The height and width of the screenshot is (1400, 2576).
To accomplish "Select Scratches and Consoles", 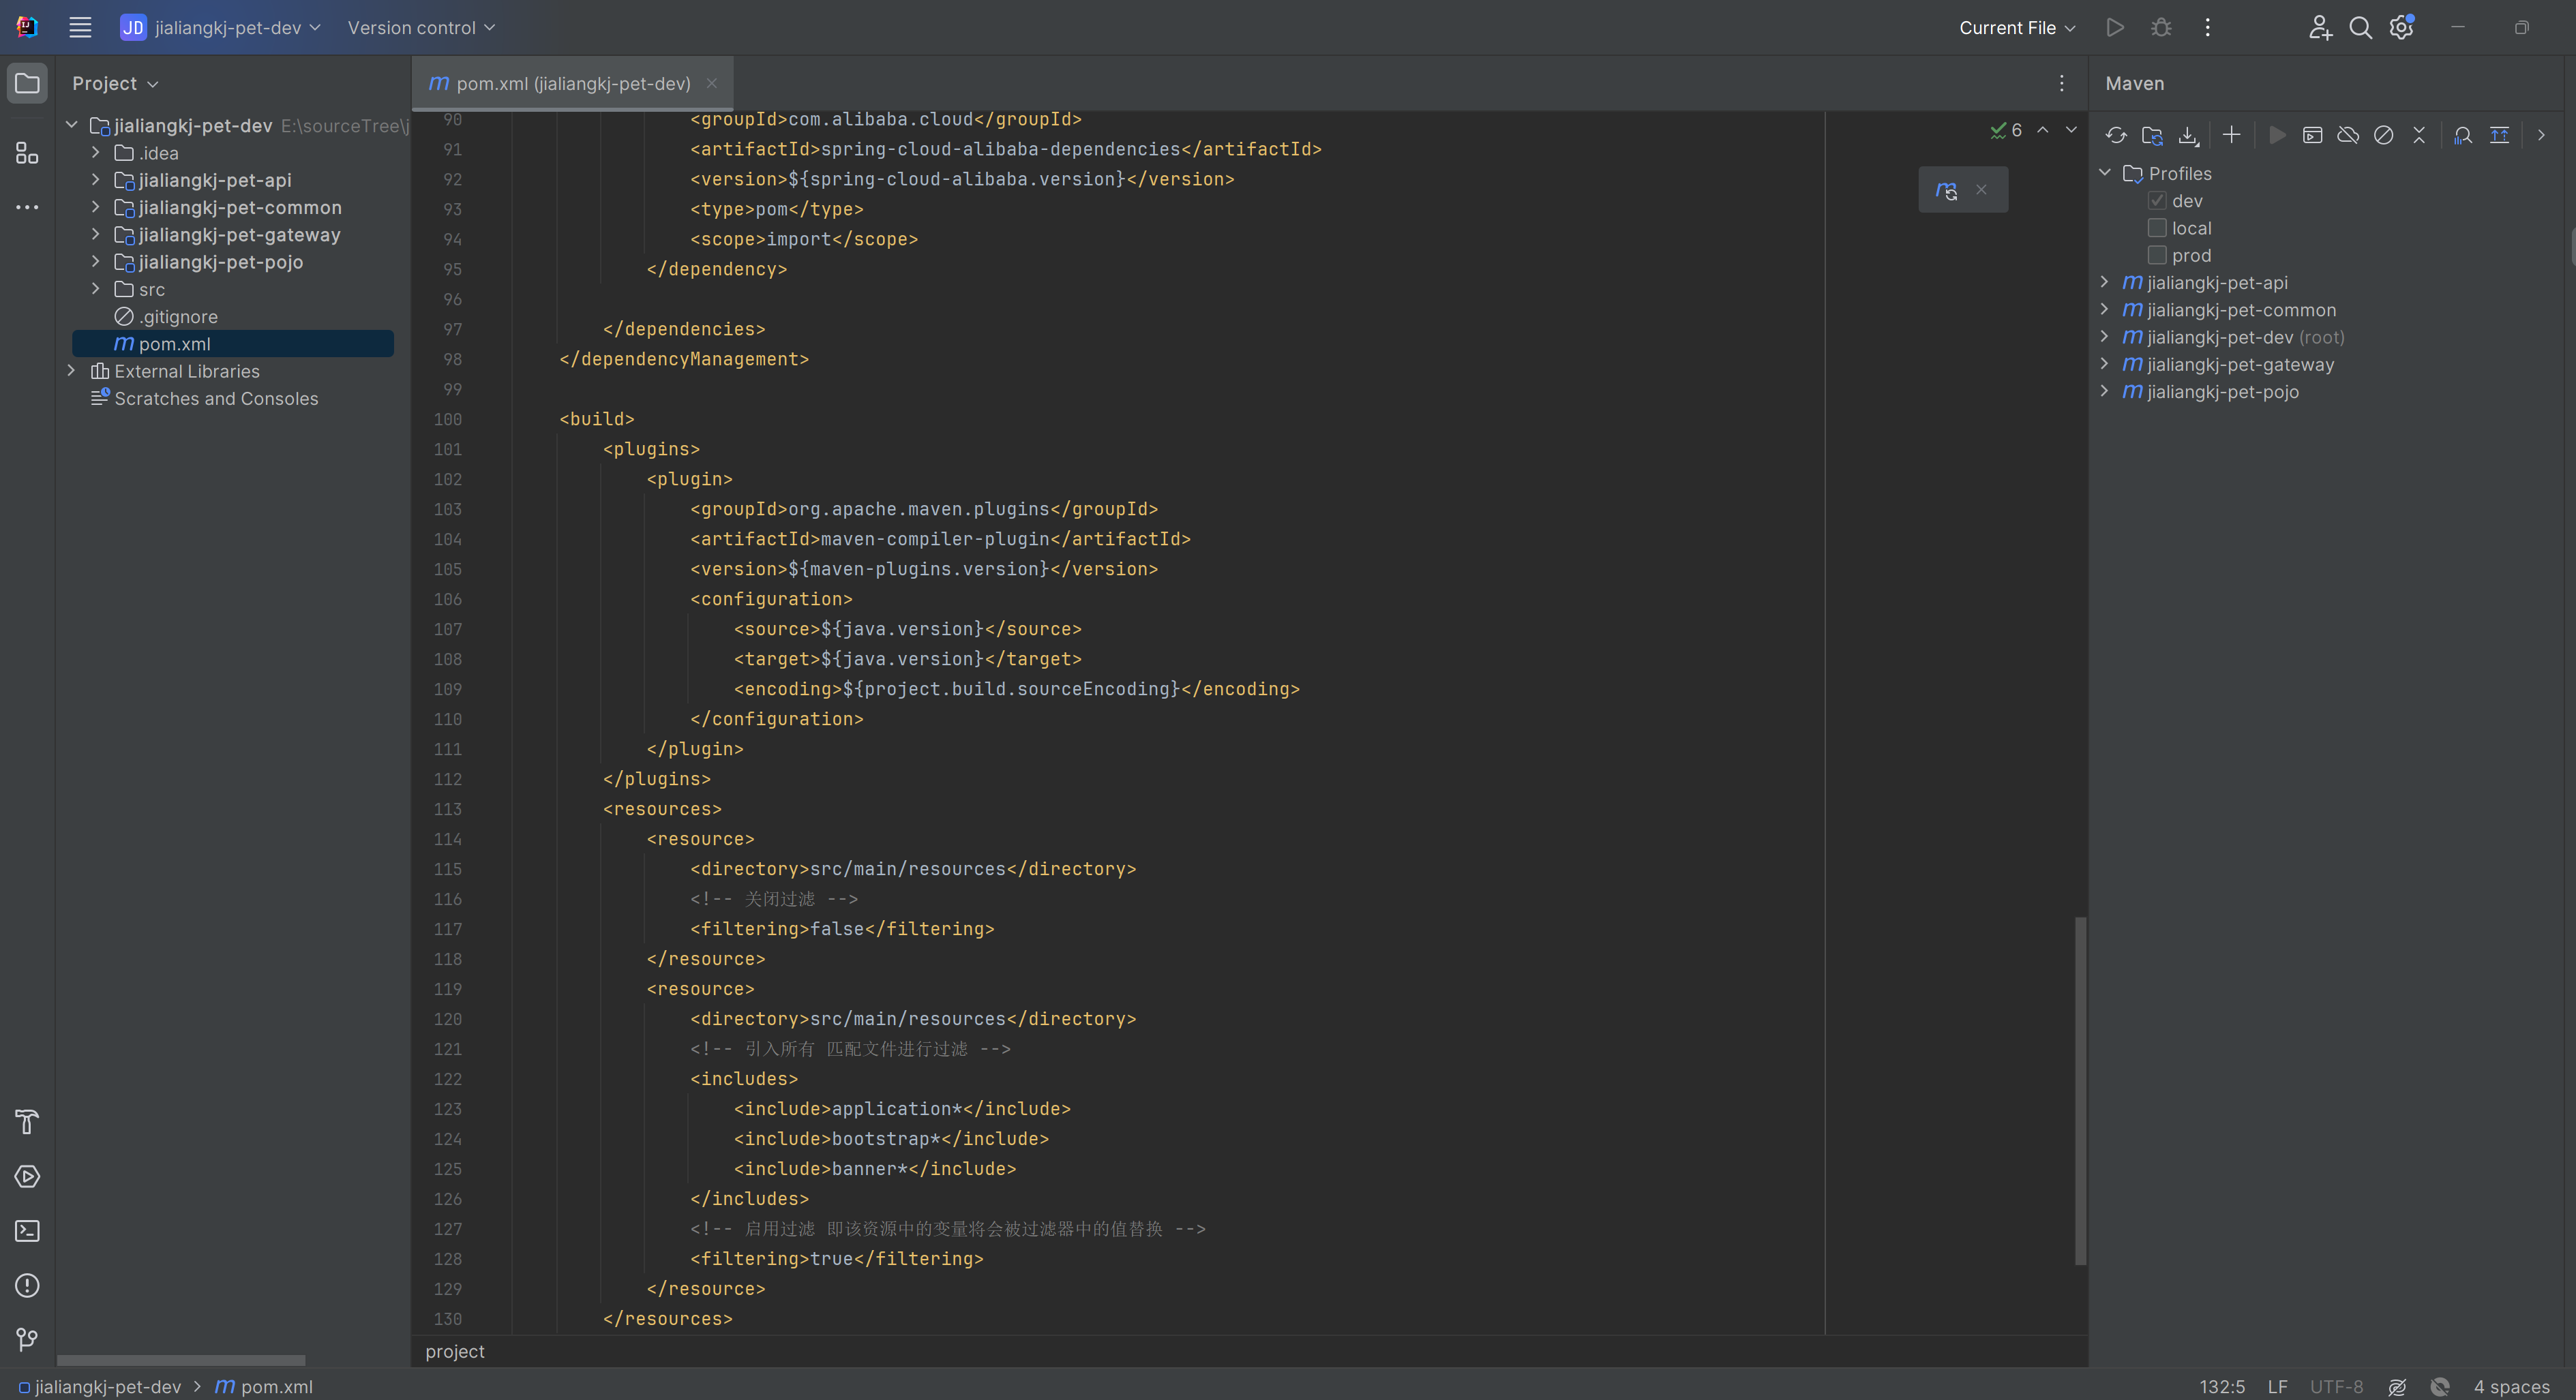I will [216, 399].
